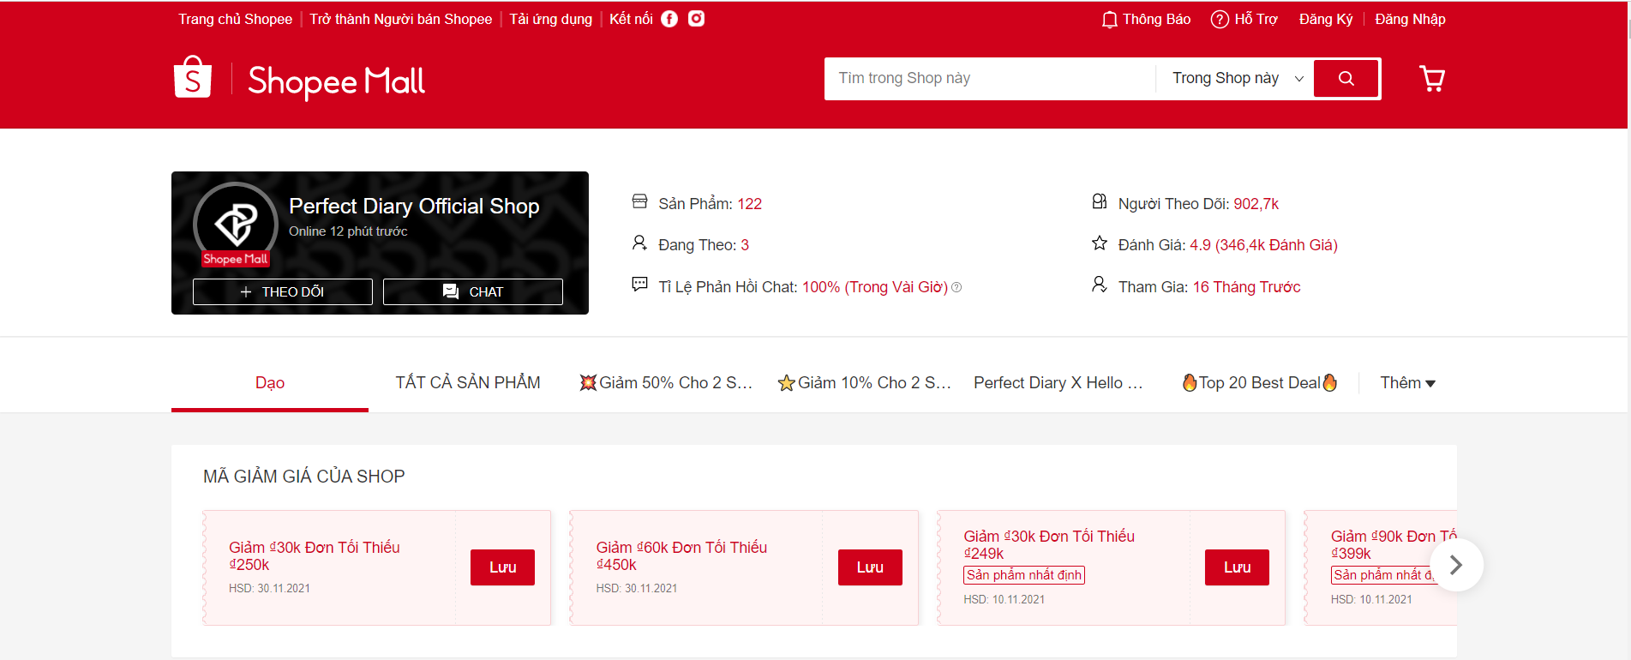Go to Trang chủ Shopee link
The image size is (1631, 660).
click(x=235, y=19)
